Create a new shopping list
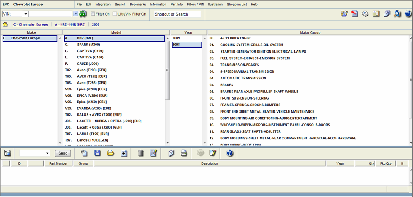This screenshot has width=413, height=197. [x=84, y=153]
